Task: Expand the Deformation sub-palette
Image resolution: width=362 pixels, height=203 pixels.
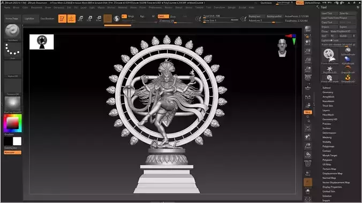Action: pyautogui.click(x=329, y=132)
